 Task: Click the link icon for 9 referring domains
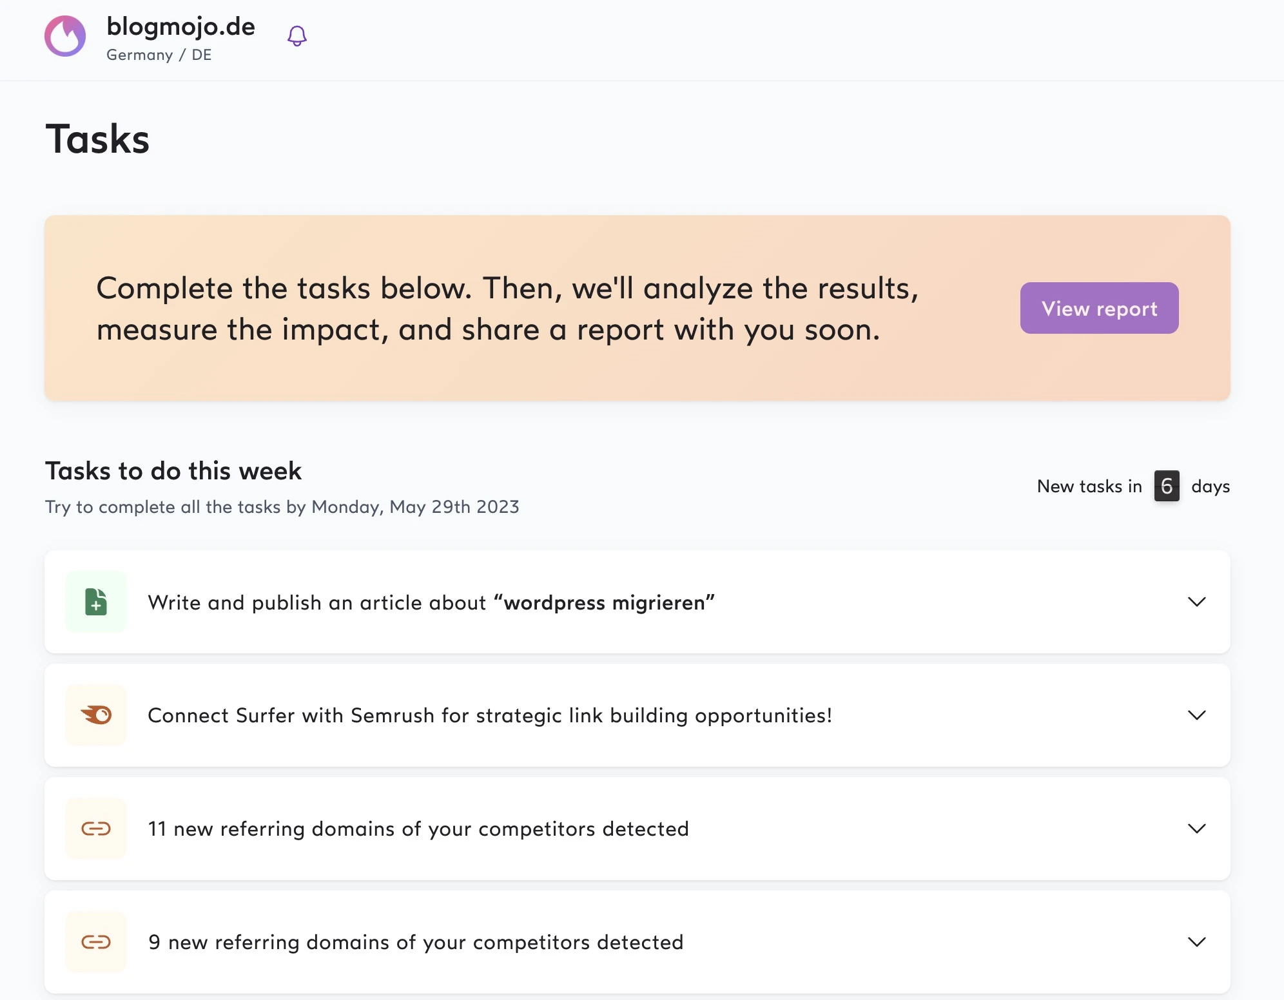tap(96, 942)
